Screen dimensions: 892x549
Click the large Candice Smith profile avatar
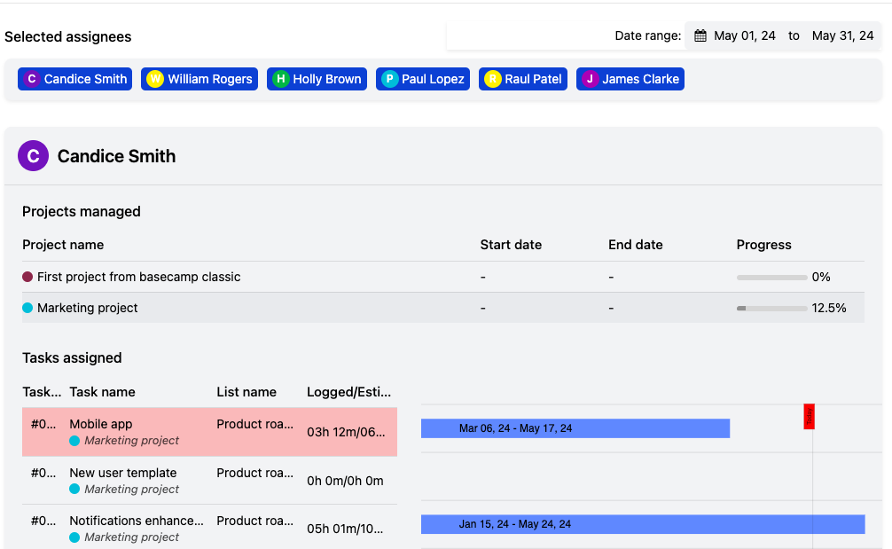pos(33,156)
